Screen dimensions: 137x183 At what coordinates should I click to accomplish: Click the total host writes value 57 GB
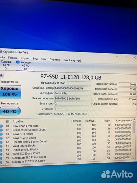pyautogui.click(x=127, y=89)
